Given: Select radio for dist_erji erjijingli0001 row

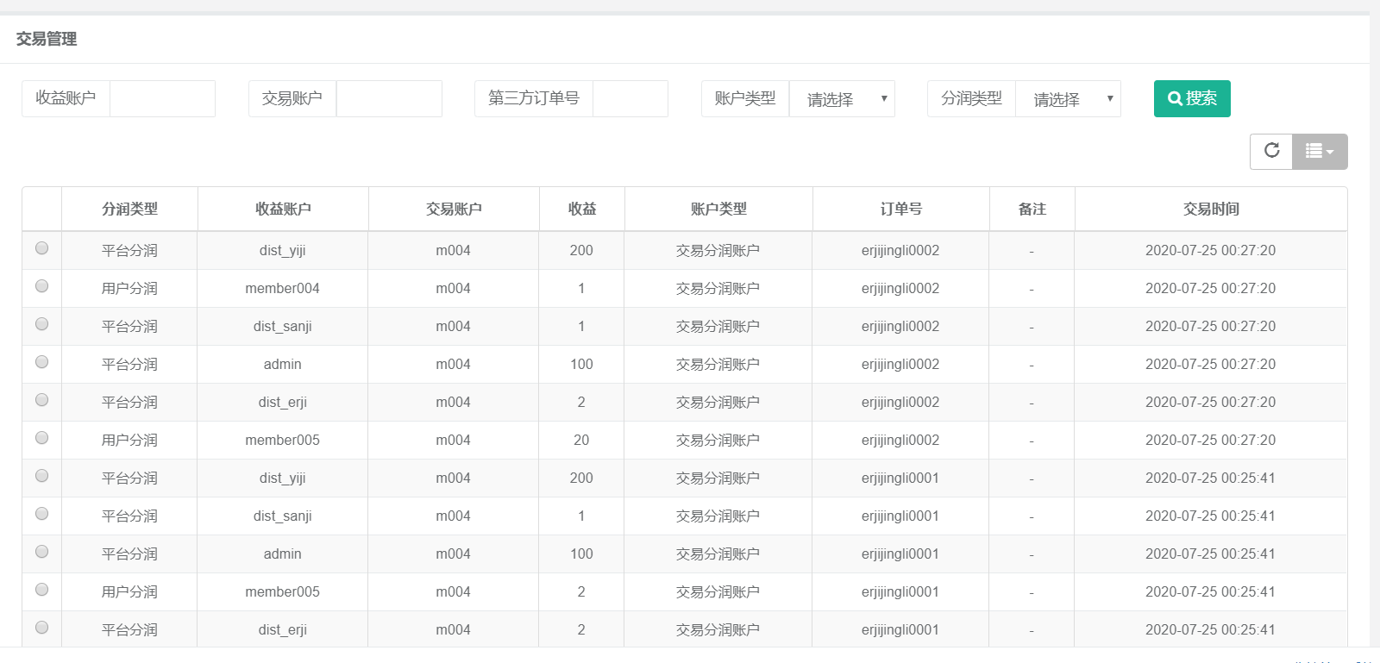Looking at the screenshot, I should click(x=41, y=628).
